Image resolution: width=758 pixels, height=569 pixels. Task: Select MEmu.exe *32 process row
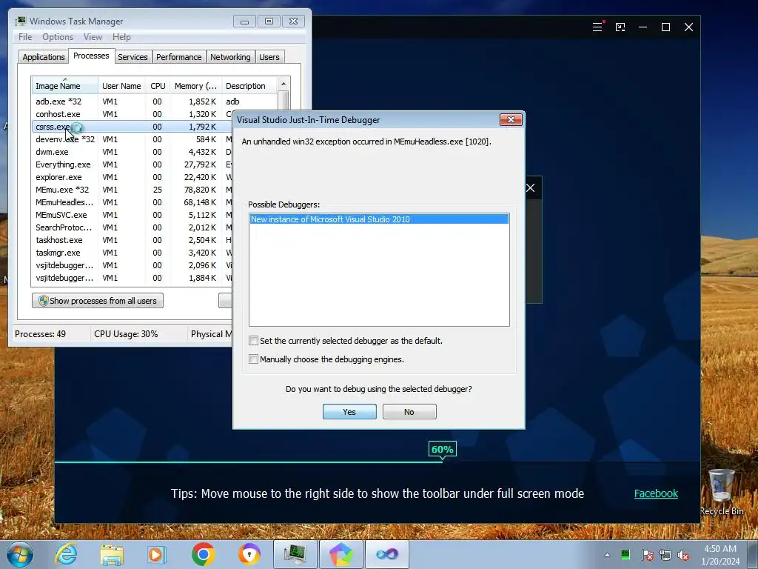(x=133, y=189)
